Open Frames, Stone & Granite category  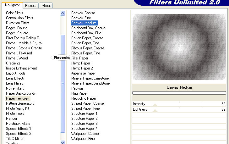coord(24,48)
